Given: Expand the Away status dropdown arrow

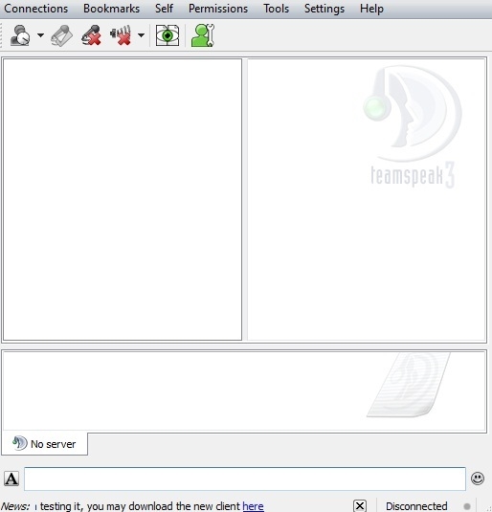Looking at the screenshot, I should [40, 35].
